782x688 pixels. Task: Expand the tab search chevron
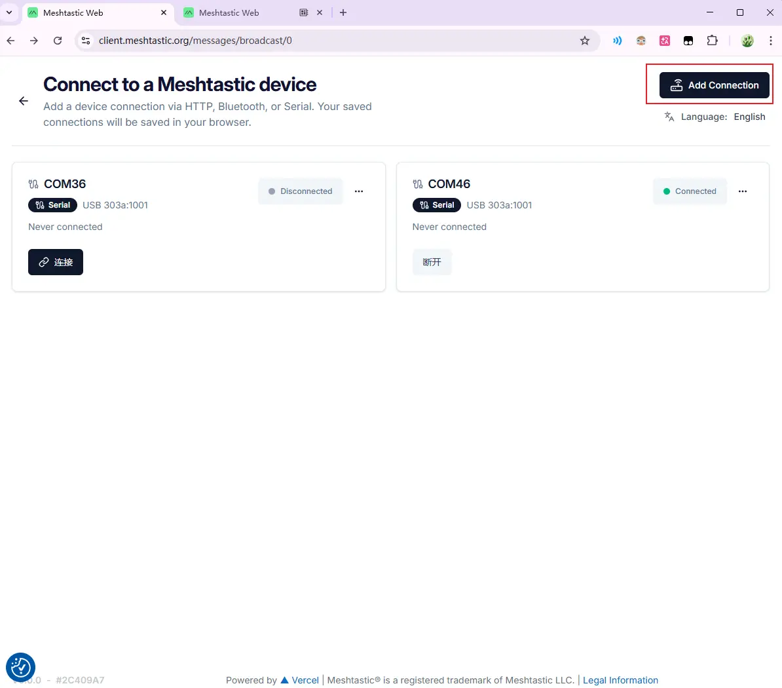[x=9, y=12]
